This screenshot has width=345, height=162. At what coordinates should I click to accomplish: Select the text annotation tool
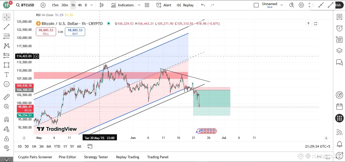pyautogui.click(x=7, y=75)
